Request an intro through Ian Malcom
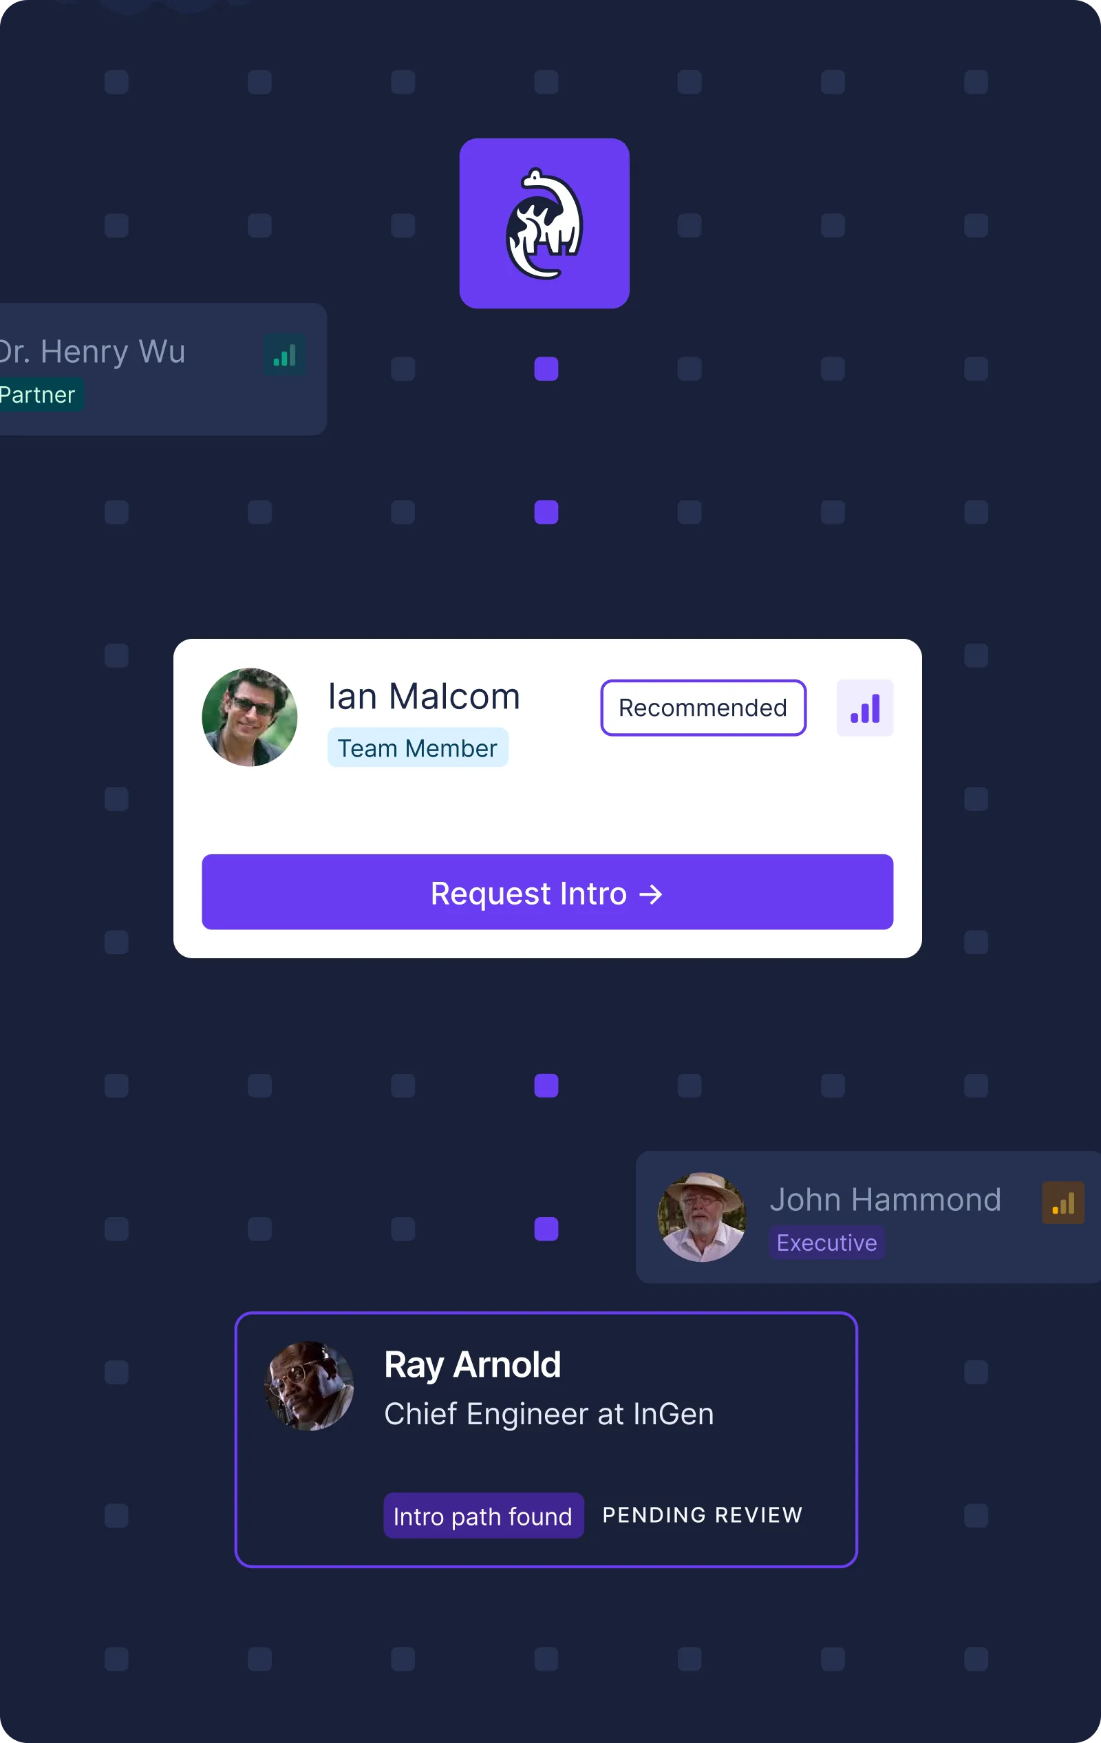The width and height of the screenshot is (1101, 1743). pyautogui.click(x=547, y=891)
